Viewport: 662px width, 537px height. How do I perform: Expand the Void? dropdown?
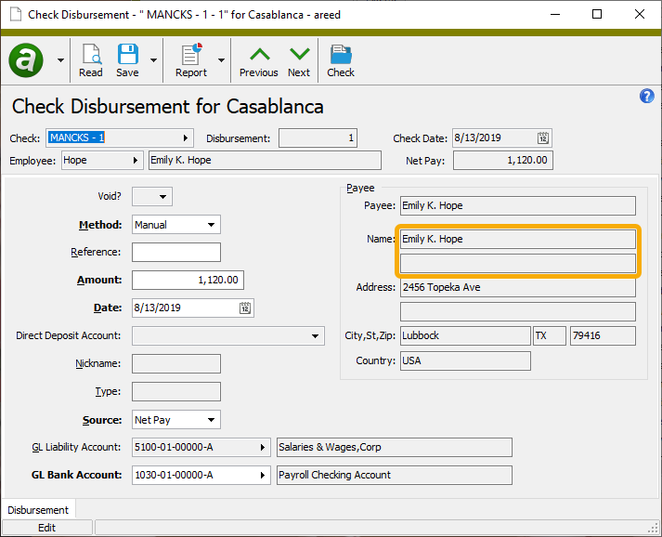(x=163, y=197)
